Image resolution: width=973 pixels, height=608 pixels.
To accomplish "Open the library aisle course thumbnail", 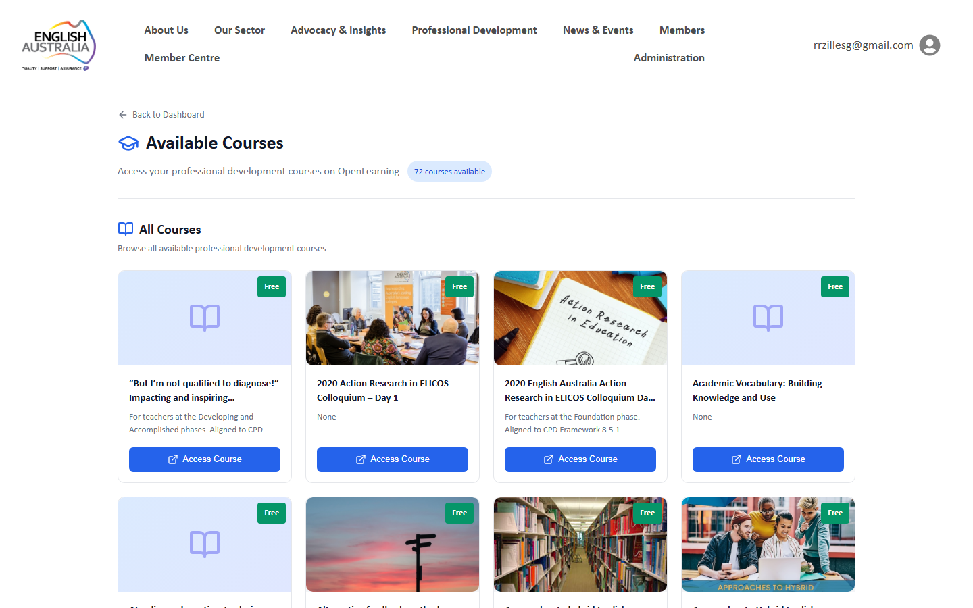I will tap(580, 544).
